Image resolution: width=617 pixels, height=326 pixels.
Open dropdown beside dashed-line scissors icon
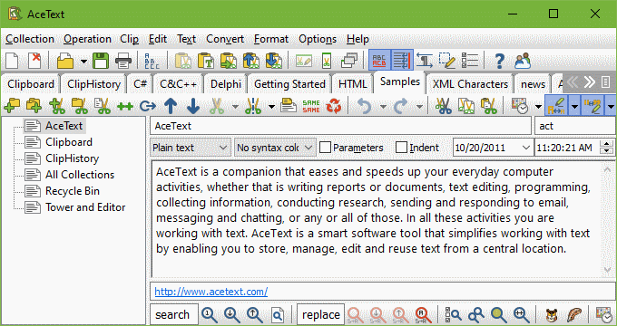point(271,107)
